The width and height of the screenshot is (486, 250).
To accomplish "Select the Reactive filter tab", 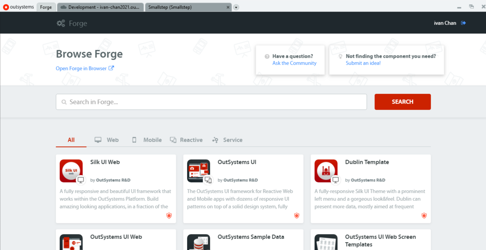I will [186, 140].
